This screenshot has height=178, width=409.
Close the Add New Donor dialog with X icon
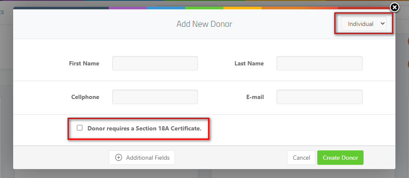click(x=395, y=8)
